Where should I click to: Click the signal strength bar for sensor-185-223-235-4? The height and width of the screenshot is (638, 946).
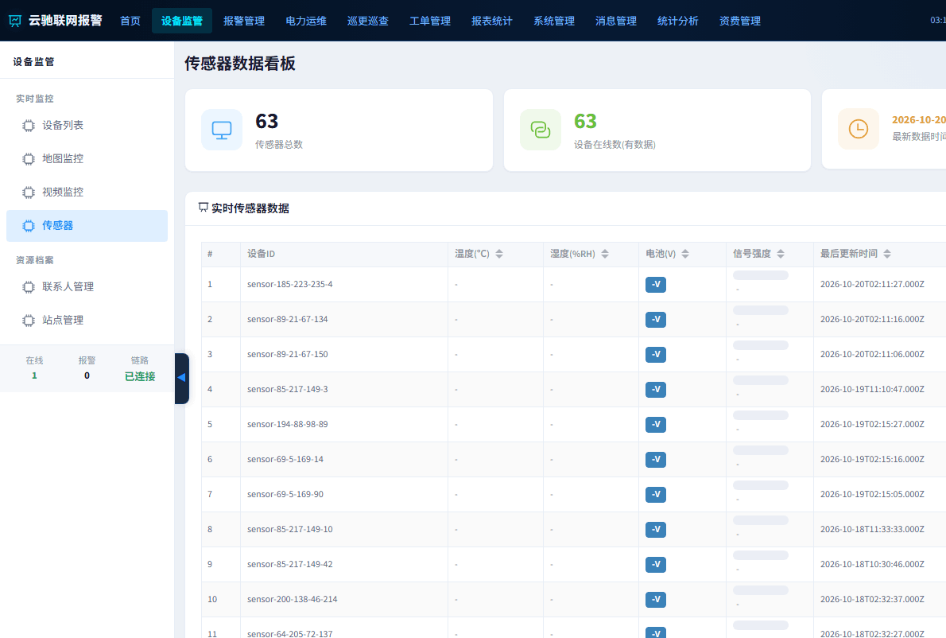(760, 275)
